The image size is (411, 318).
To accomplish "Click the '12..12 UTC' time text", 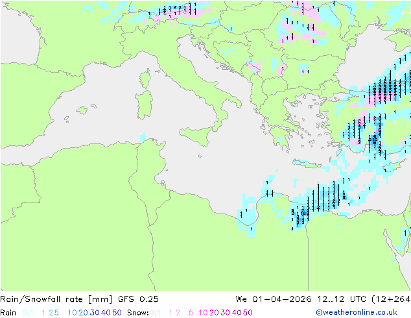I will coord(341,299).
